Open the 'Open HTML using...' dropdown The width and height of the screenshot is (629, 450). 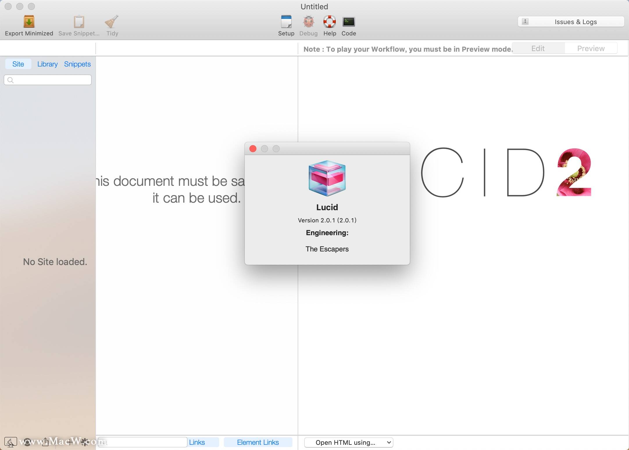coord(349,442)
